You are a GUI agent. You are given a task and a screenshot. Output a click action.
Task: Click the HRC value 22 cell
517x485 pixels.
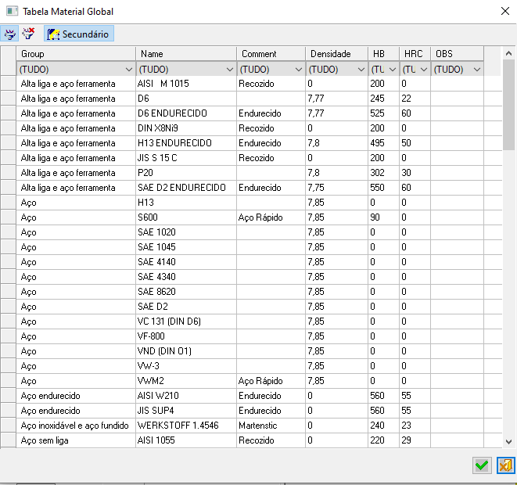point(415,99)
